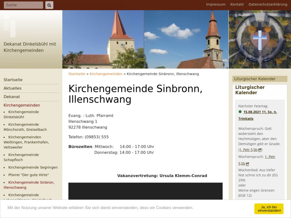The height and width of the screenshot is (218, 291).
Task: Open Aktuelles in sidebar menu
Action: (x=13, y=88)
